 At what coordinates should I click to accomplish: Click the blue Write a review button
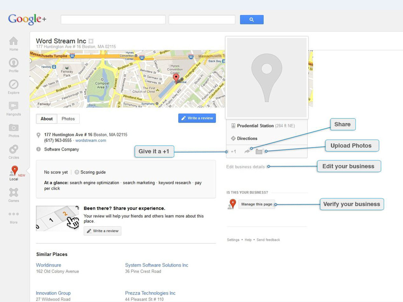pyautogui.click(x=197, y=118)
